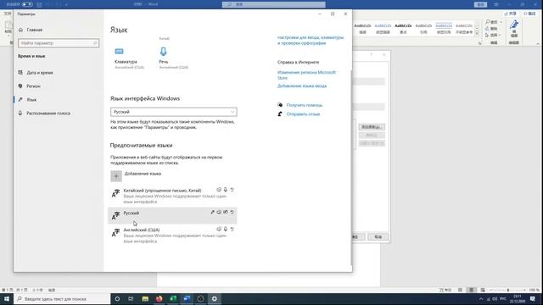Open Главная home page in Settings

point(31,30)
